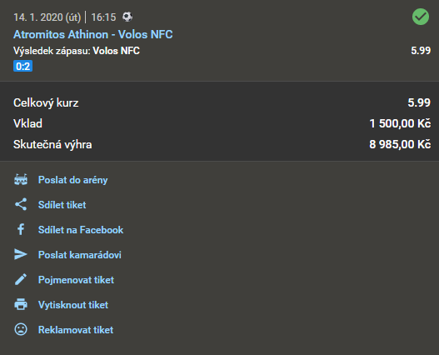Click the pencil rename icon

tap(21, 280)
